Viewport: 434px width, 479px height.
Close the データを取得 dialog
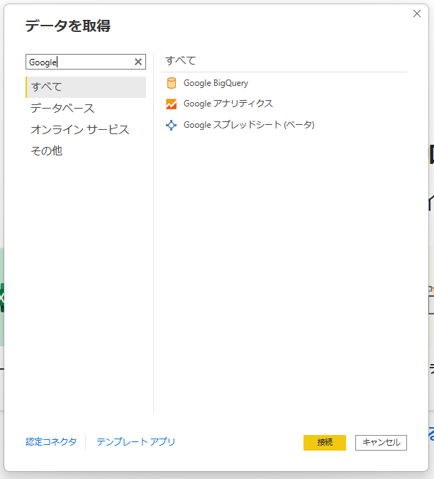[x=416, y=13]
